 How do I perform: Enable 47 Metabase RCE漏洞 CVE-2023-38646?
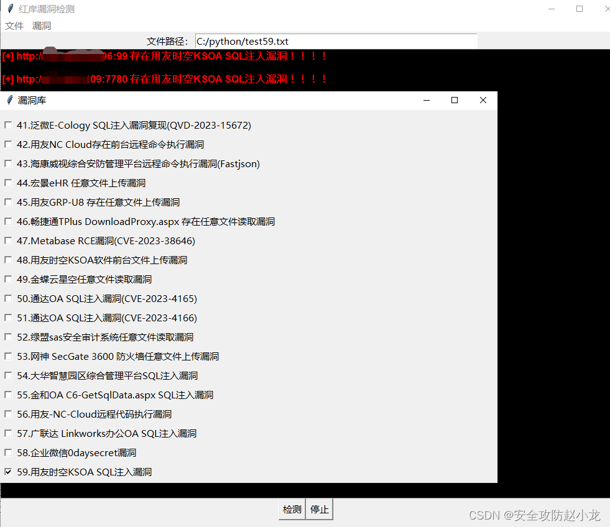tap(8, 241)
